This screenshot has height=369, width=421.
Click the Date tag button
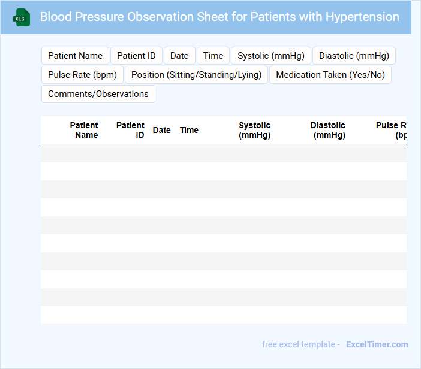[179, 56]
